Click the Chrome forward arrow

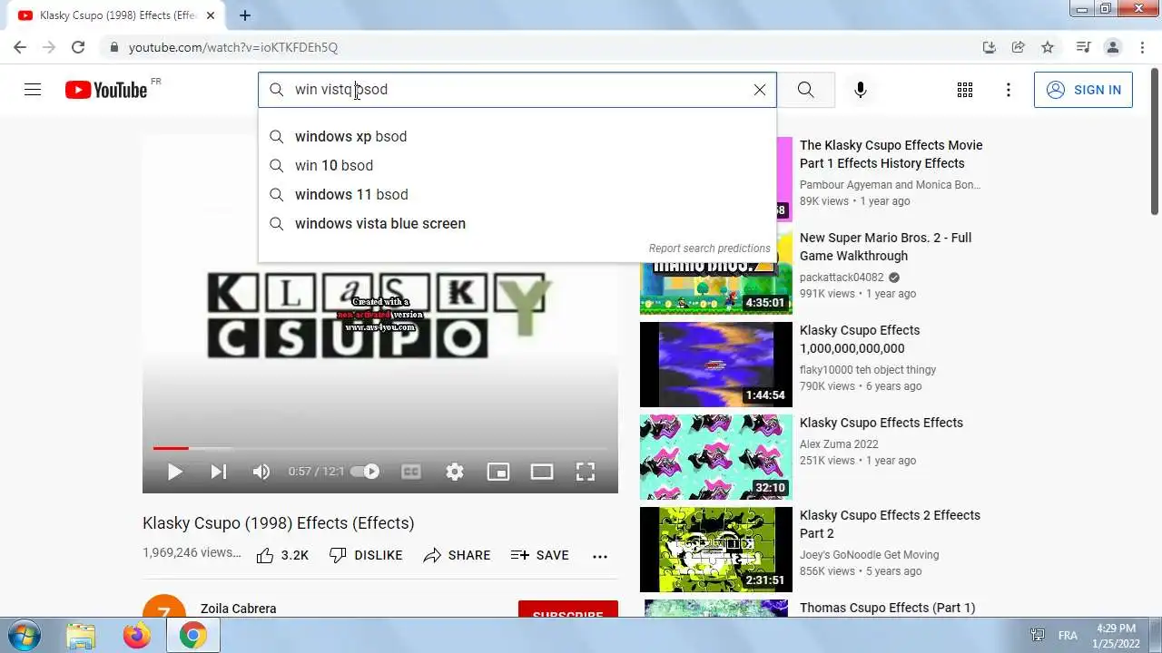click(x=49, y=47)
